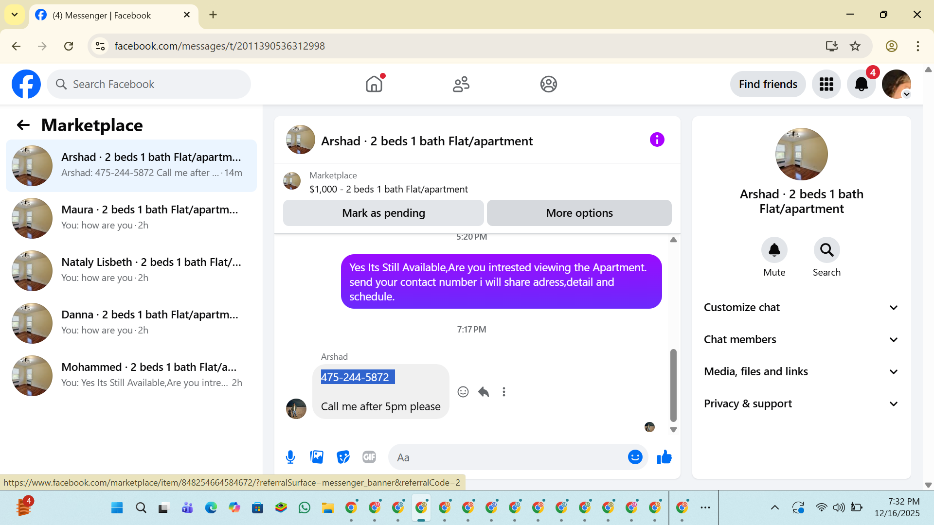Image resolution: width=934 pixels, height=525 pixels.
Task: Click Arshad's sender avatar beside message
Action: [x=296, y=409]
